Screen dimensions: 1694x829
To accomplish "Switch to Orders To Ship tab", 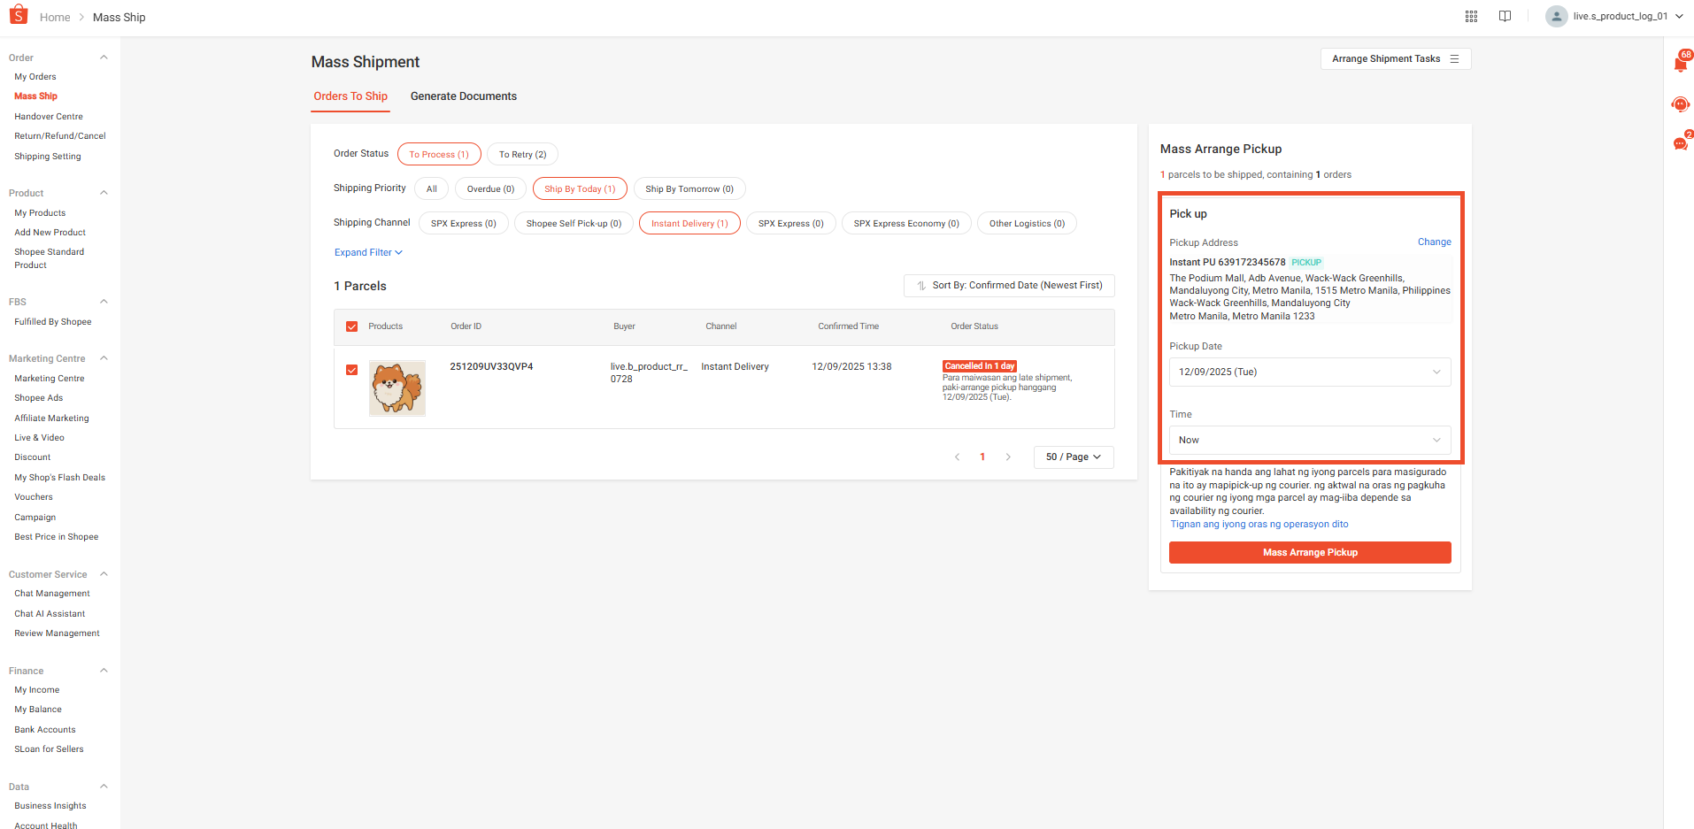I will [350, 96].
